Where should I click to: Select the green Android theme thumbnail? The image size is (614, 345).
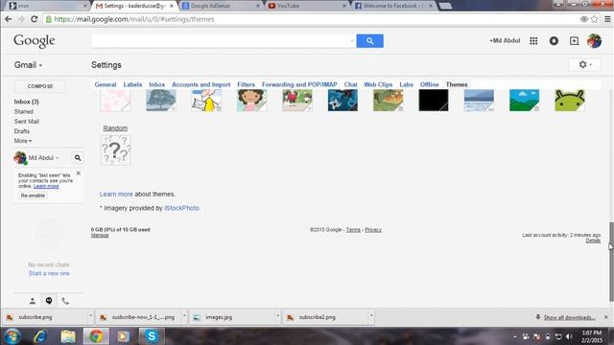click(x=570, y=100)
